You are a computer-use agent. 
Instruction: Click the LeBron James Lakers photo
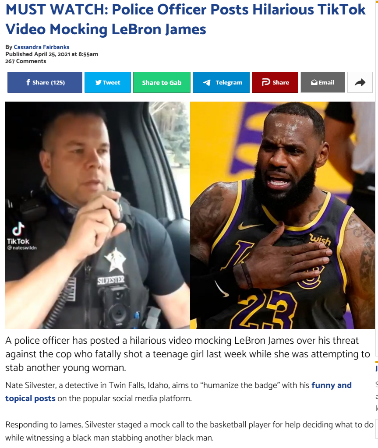(x=283, y=215)
